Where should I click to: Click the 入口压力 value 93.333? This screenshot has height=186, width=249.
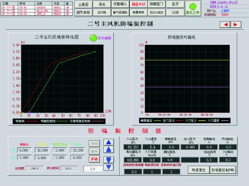(133, 147)
